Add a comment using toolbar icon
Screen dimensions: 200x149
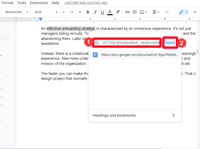click(135, 12)
